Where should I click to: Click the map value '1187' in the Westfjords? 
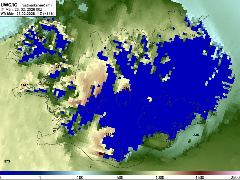coord(40,38)
